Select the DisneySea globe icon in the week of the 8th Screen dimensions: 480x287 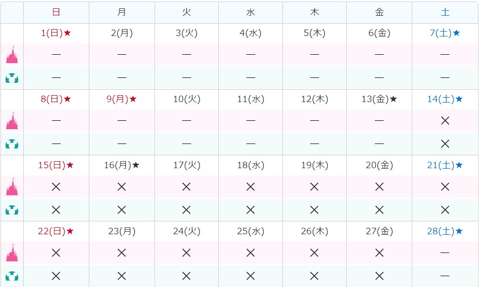[12, 143]
